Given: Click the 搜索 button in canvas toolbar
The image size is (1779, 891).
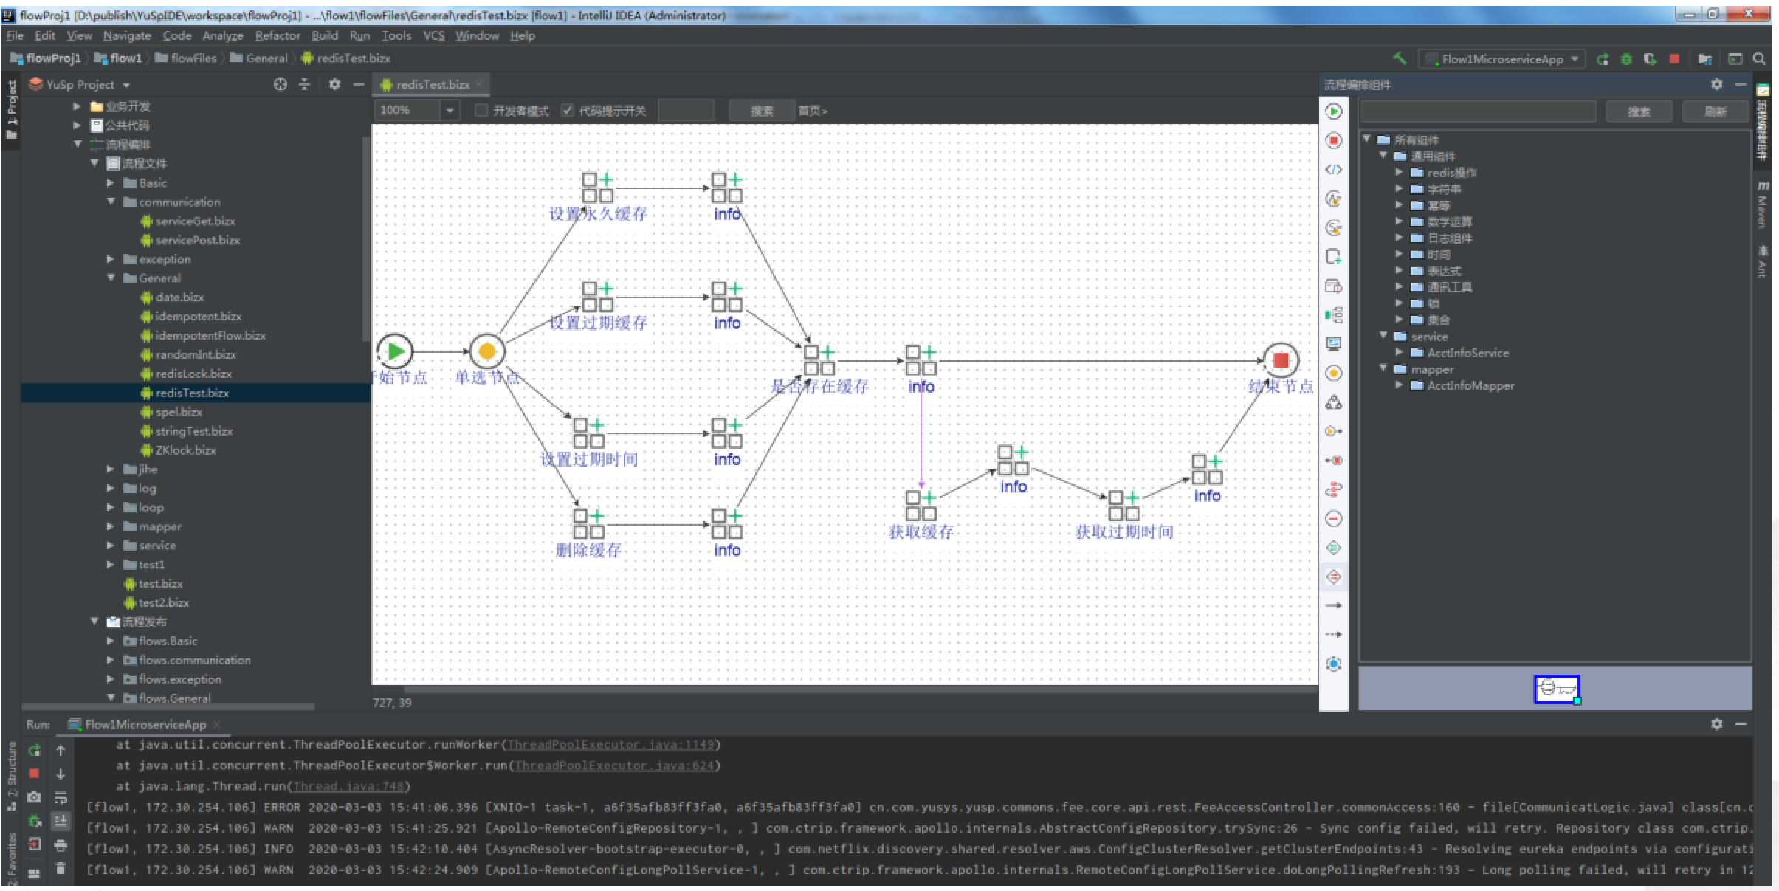Looking at the screenshot, I should click(x=761, y=111).
